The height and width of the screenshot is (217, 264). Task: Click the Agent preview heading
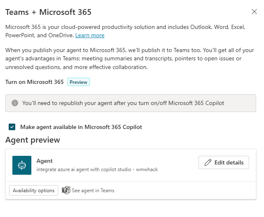point(33,140)
